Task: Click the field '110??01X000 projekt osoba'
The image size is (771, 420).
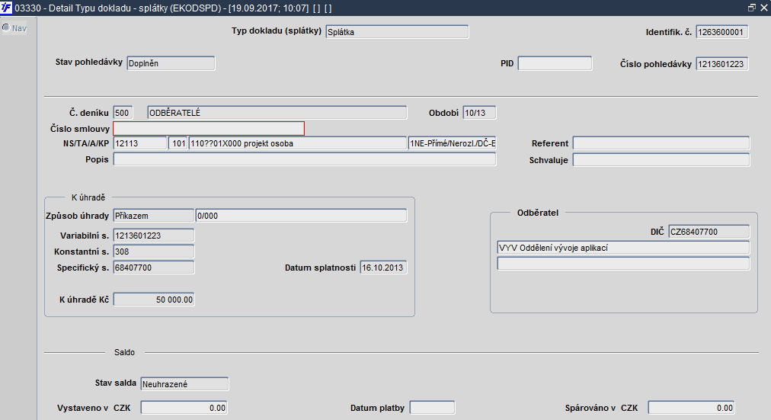Action: point(297,143)
